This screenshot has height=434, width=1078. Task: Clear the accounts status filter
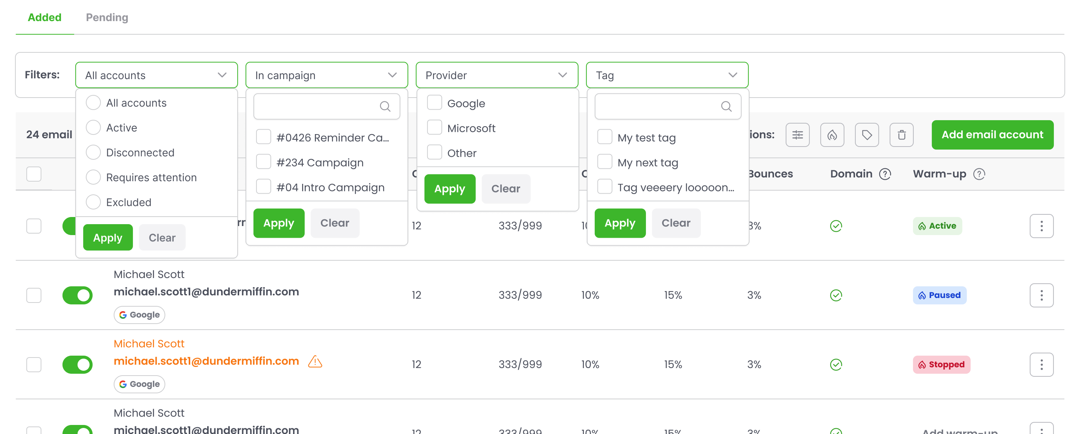point(162,238)
